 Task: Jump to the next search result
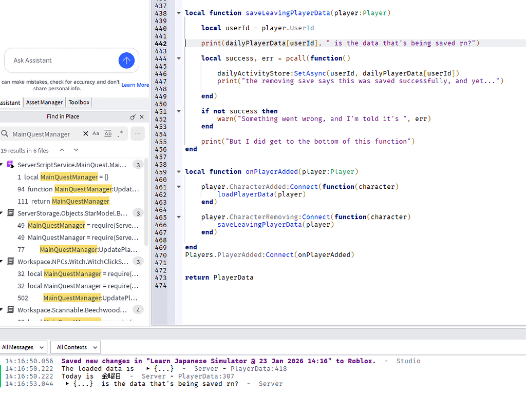pyautogui.click(x=74, y=151)
